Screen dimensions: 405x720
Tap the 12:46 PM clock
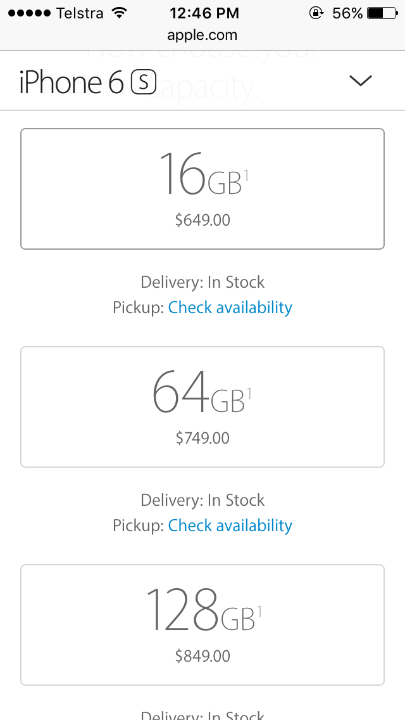[x=204, y=13]
